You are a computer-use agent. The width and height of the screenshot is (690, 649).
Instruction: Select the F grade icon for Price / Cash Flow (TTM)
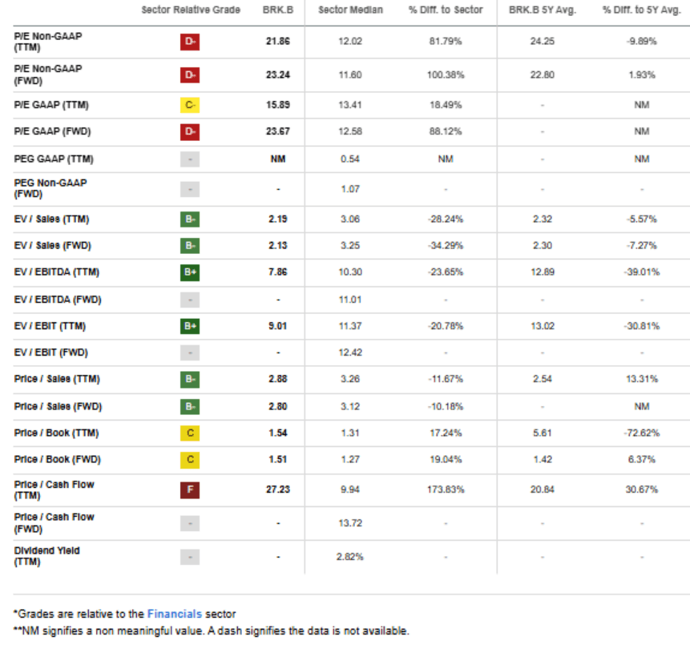(189, 489)
